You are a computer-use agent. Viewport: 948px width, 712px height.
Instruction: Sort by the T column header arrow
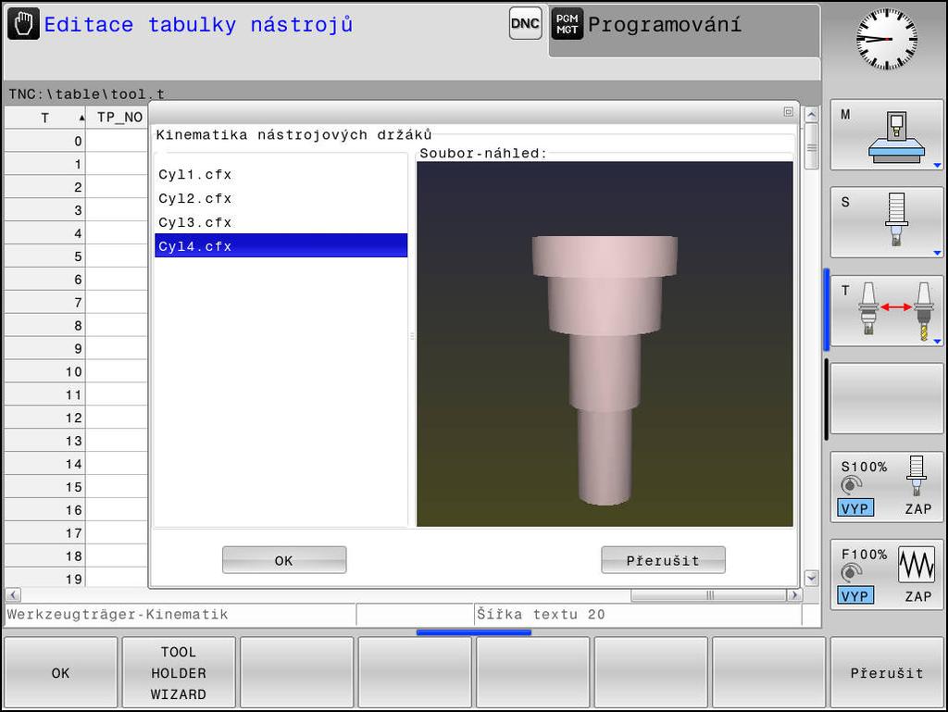click(81, 118)
